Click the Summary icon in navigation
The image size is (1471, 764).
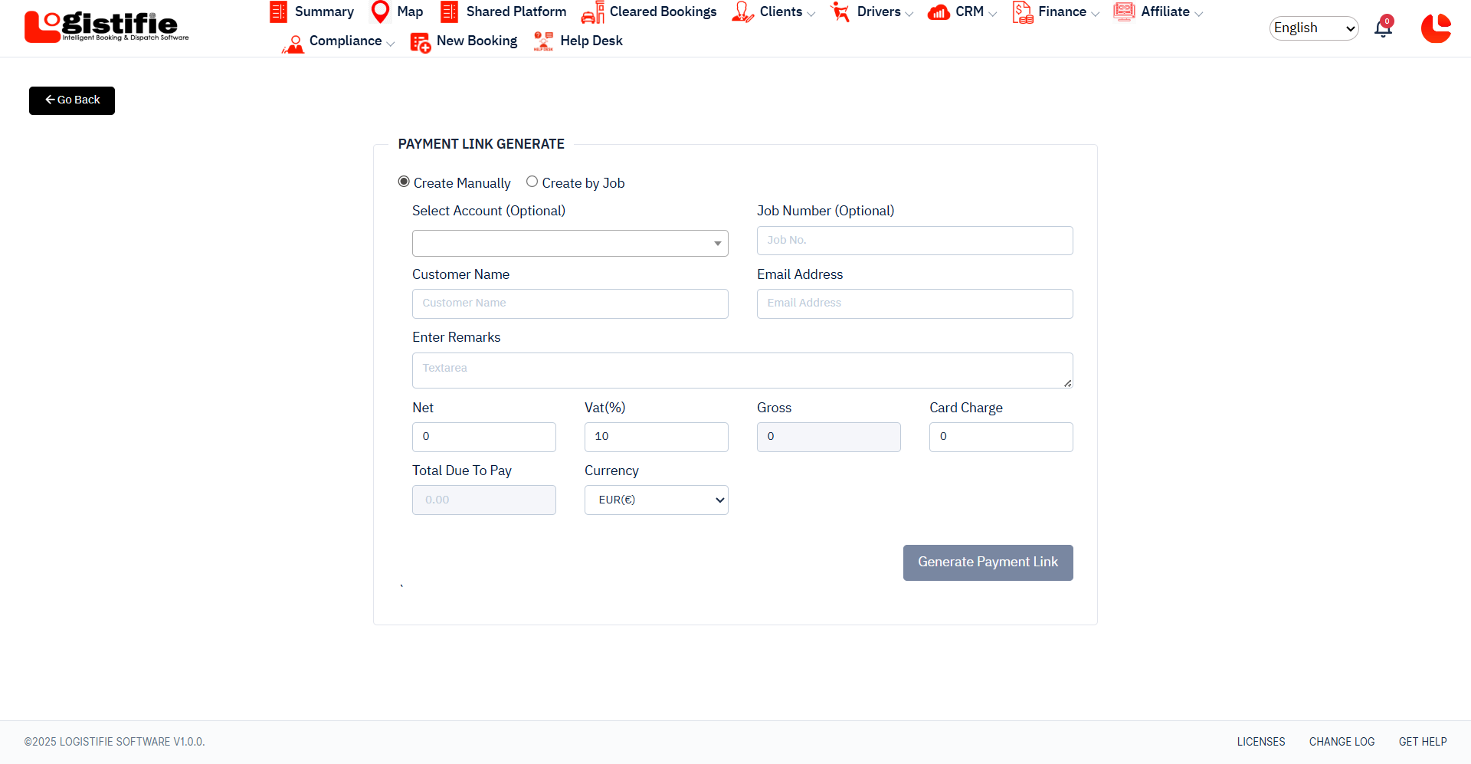[278, 12]
